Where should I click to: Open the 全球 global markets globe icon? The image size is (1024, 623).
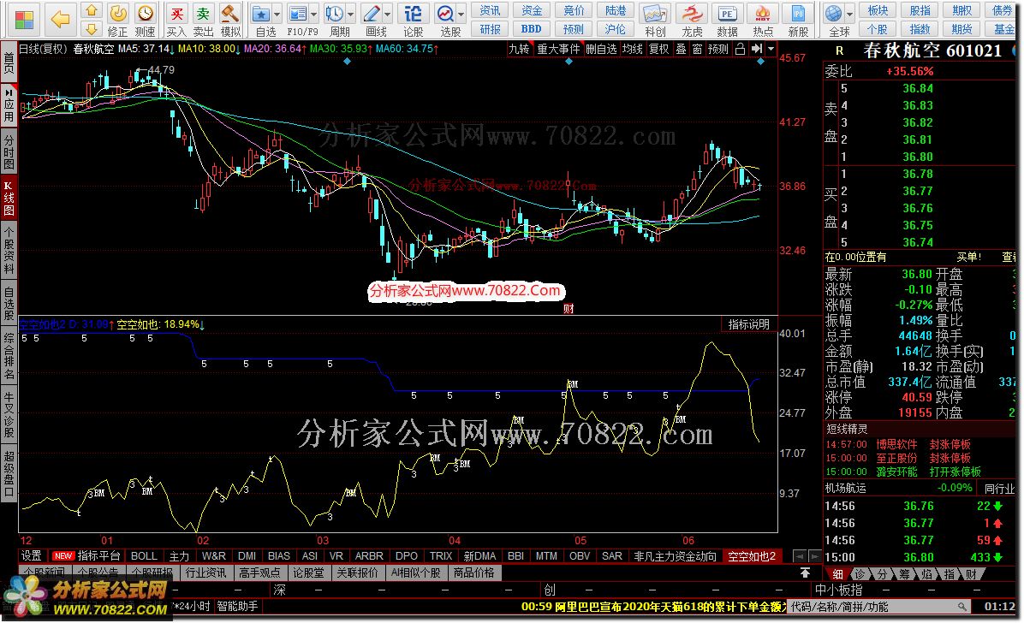click(833, 20)
